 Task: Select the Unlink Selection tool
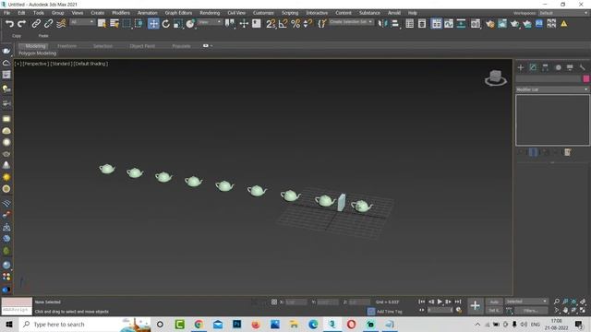(48, 24)
